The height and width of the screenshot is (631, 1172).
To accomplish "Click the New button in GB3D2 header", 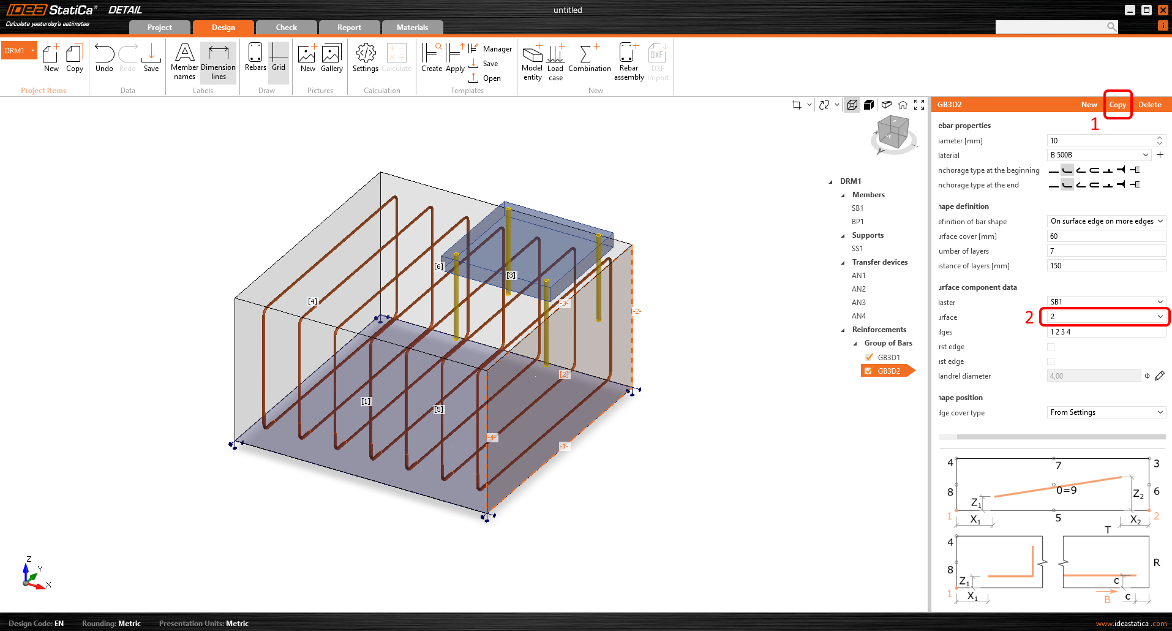I will pos(1089,105).
